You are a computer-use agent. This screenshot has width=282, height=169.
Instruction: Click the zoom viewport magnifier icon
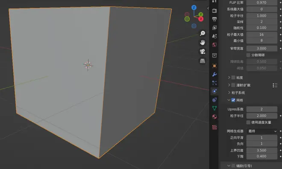coord(203,33)
